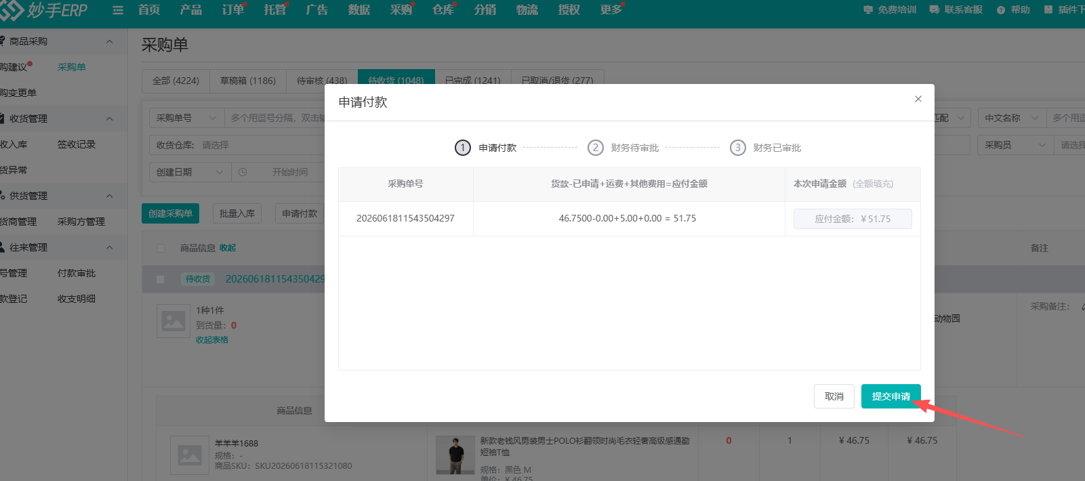Screen dimensions: 1085x481
Task: Tick the select-all checkbox beside 商品信息
Action: point(161,248)
